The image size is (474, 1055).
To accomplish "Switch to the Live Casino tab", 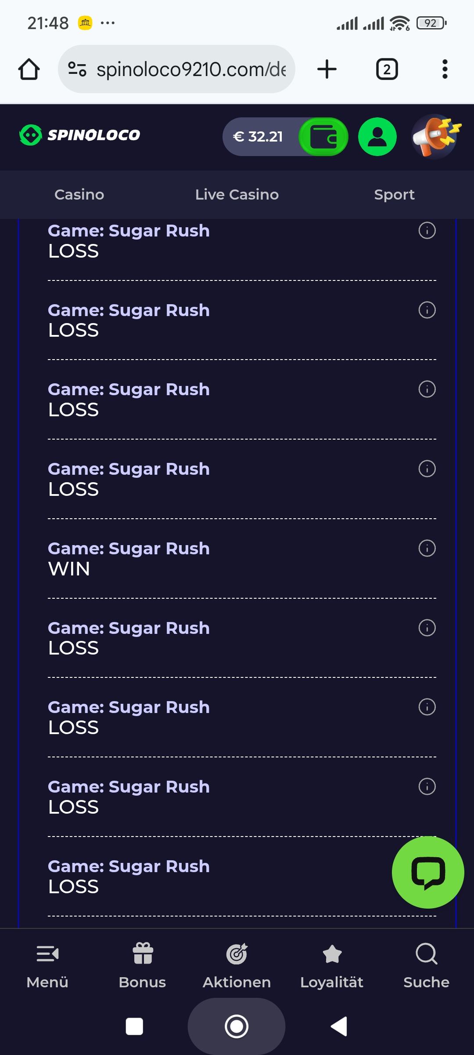I will pyautogui.click(x=237, y=194).
